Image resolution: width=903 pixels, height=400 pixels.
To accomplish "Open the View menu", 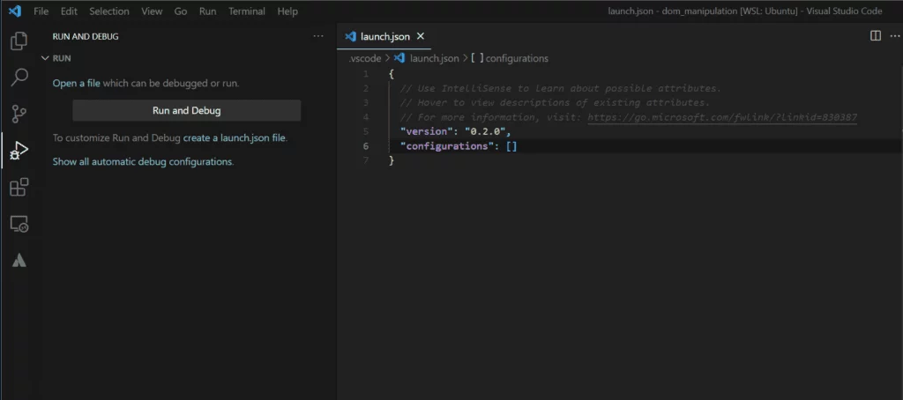I will tap(152, 11).
